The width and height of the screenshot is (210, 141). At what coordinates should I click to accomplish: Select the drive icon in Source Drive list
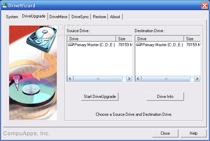(71, 44)
